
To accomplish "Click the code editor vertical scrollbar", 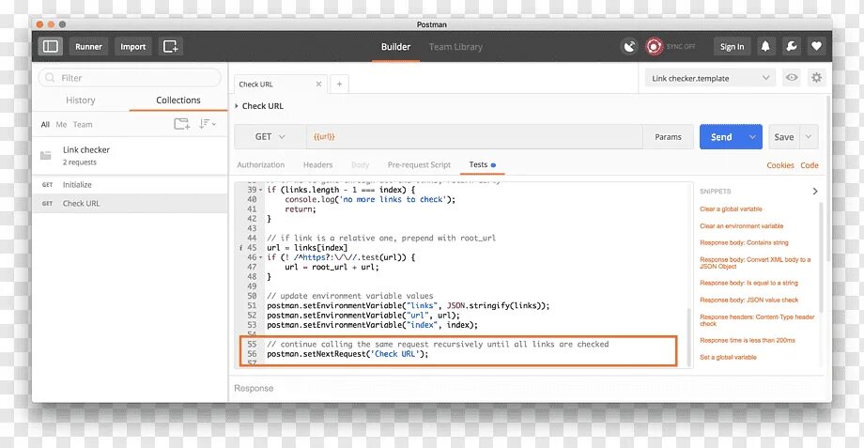I will coord(688,336).
